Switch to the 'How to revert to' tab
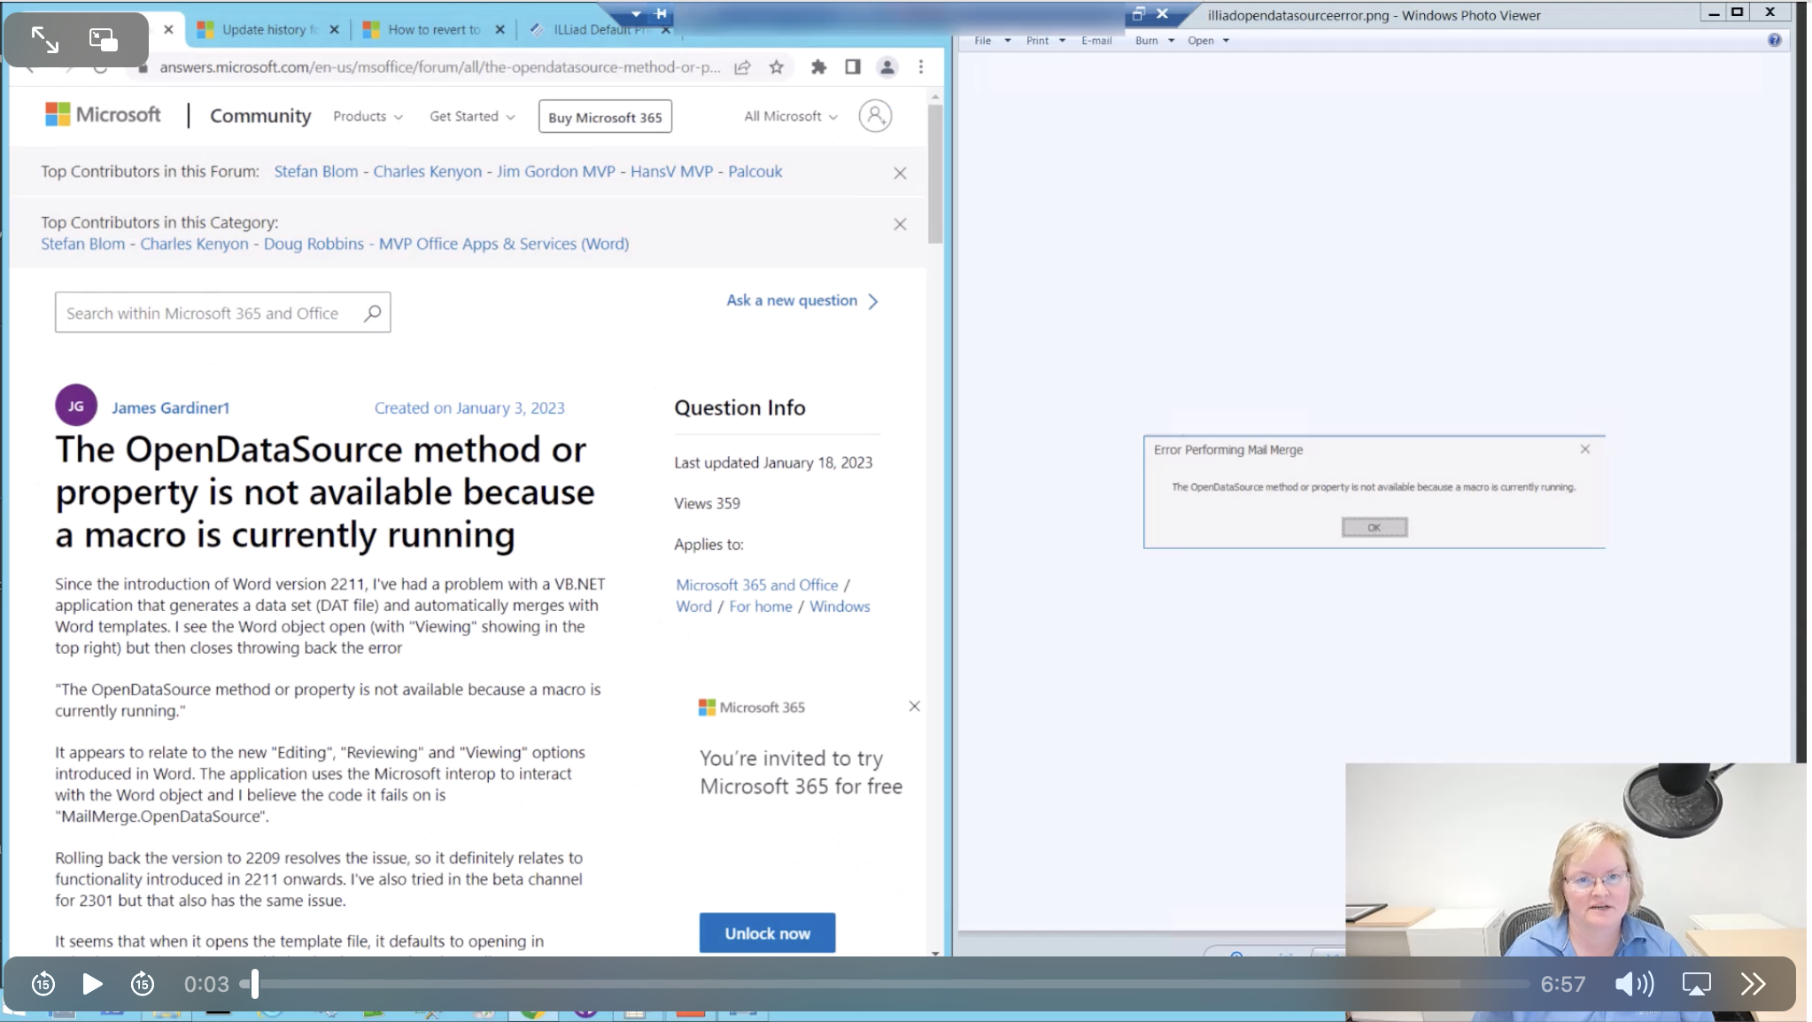The height and width of the screenshot is (1022, 1812). click(431, 29)
